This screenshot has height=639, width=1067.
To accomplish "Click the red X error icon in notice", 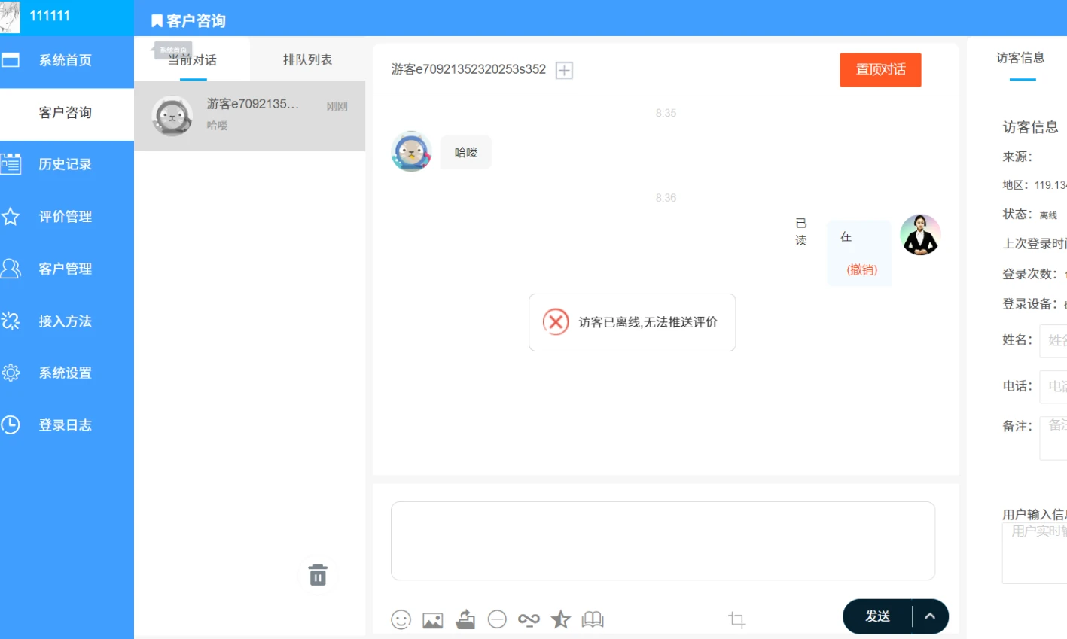I will coord(556,322).
